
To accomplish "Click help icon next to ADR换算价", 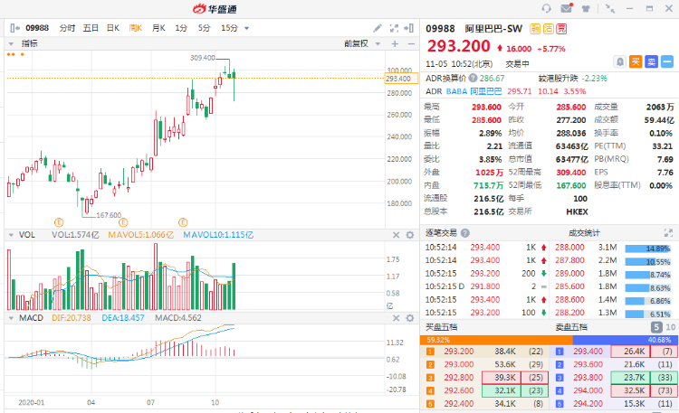I will click(x=473, y=79).
